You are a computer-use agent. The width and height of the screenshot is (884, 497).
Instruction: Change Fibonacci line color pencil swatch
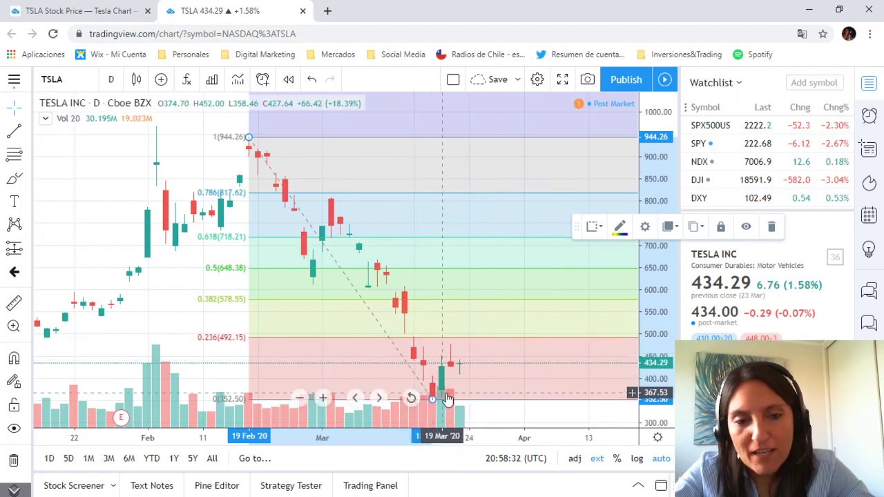(619, 226)
